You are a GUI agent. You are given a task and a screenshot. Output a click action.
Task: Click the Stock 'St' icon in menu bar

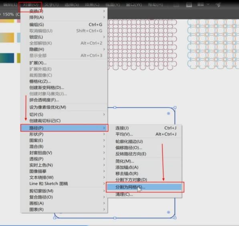tap(189, 4)
